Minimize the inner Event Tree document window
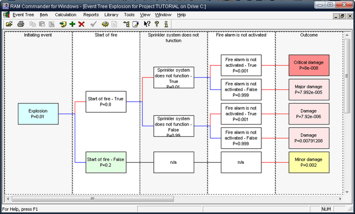The height and width of the screenshot is (214, 355). click(336, 16)
